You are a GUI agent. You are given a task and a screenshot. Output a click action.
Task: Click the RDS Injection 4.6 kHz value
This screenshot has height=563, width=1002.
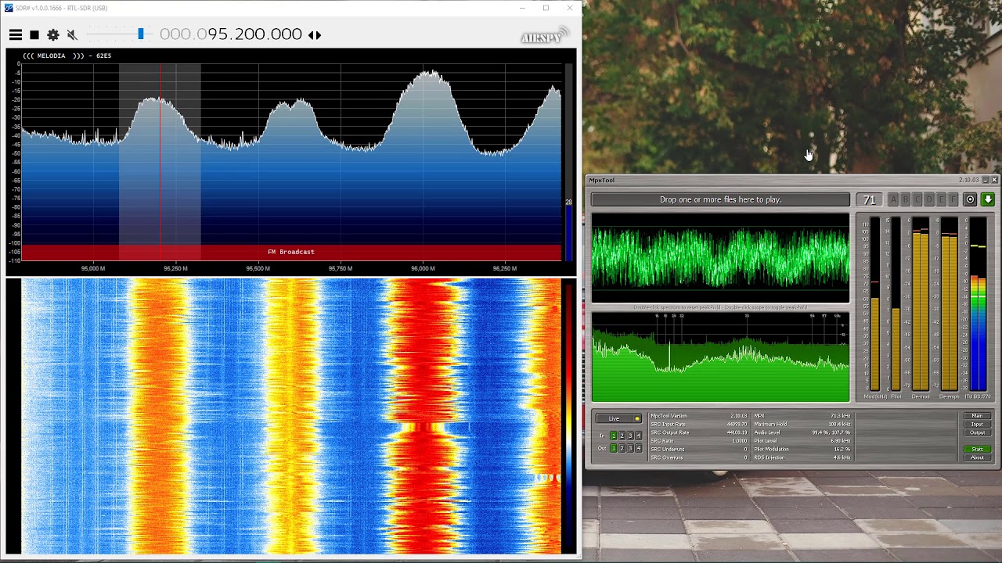pos(842,457)
